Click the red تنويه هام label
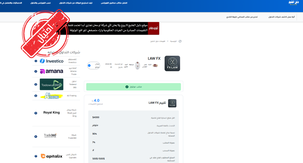303x163 pixels. point(154,28)
